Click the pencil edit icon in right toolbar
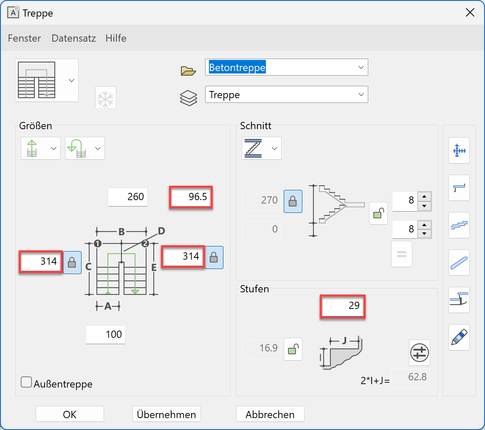Image resolution: width=485 pixels, height=430 pixels. [x=459, y=337]
